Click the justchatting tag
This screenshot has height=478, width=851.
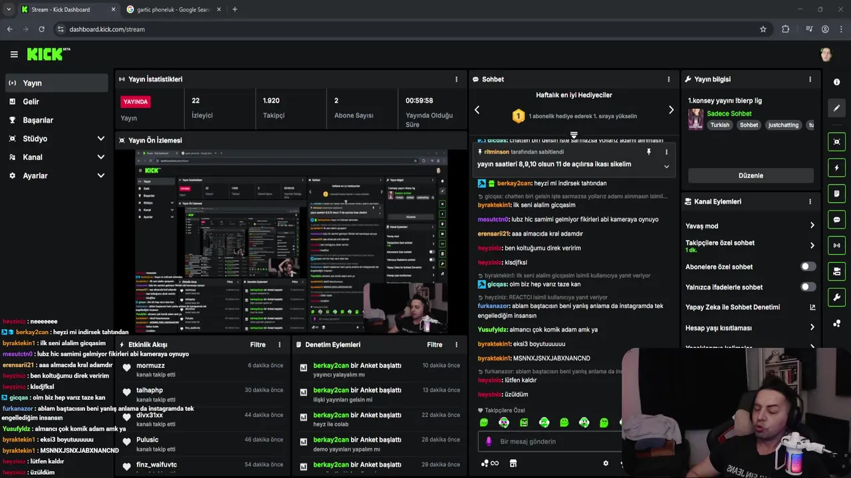click(783, 125)
